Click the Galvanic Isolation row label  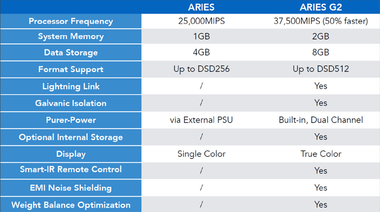pyautogui.click(x=71, y=103)
